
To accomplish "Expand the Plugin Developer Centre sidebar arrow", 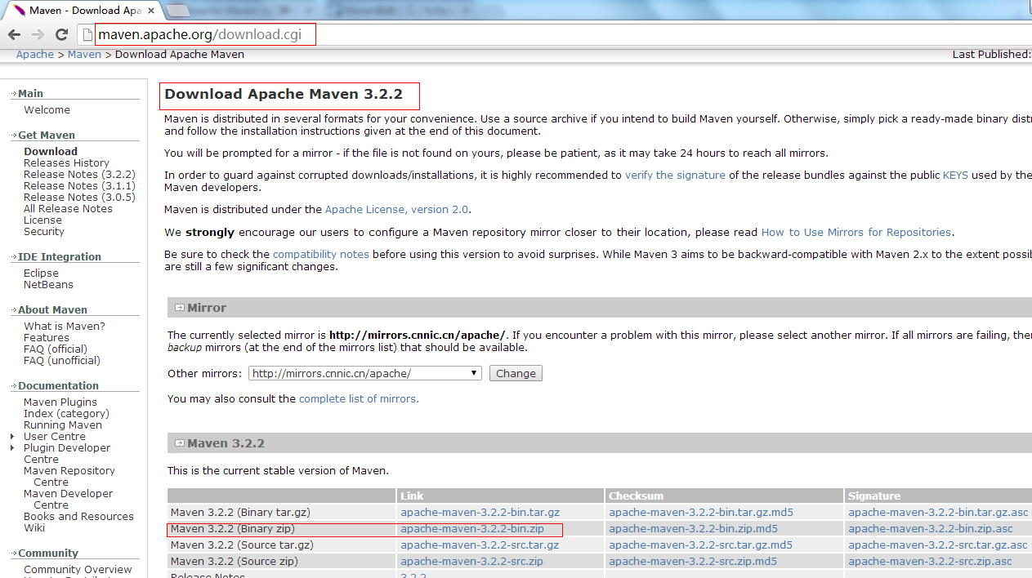I will click(x=13, y=448).
